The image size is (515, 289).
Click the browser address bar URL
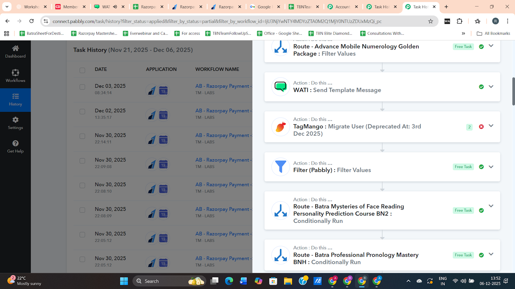pos(217,21)
